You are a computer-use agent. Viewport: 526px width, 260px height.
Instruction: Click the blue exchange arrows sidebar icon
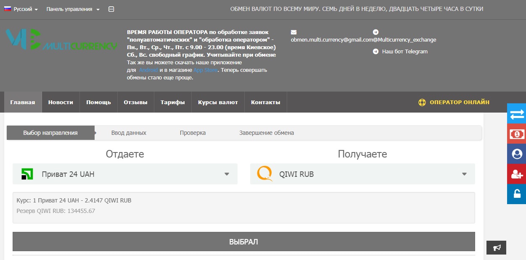click(516, 113)
